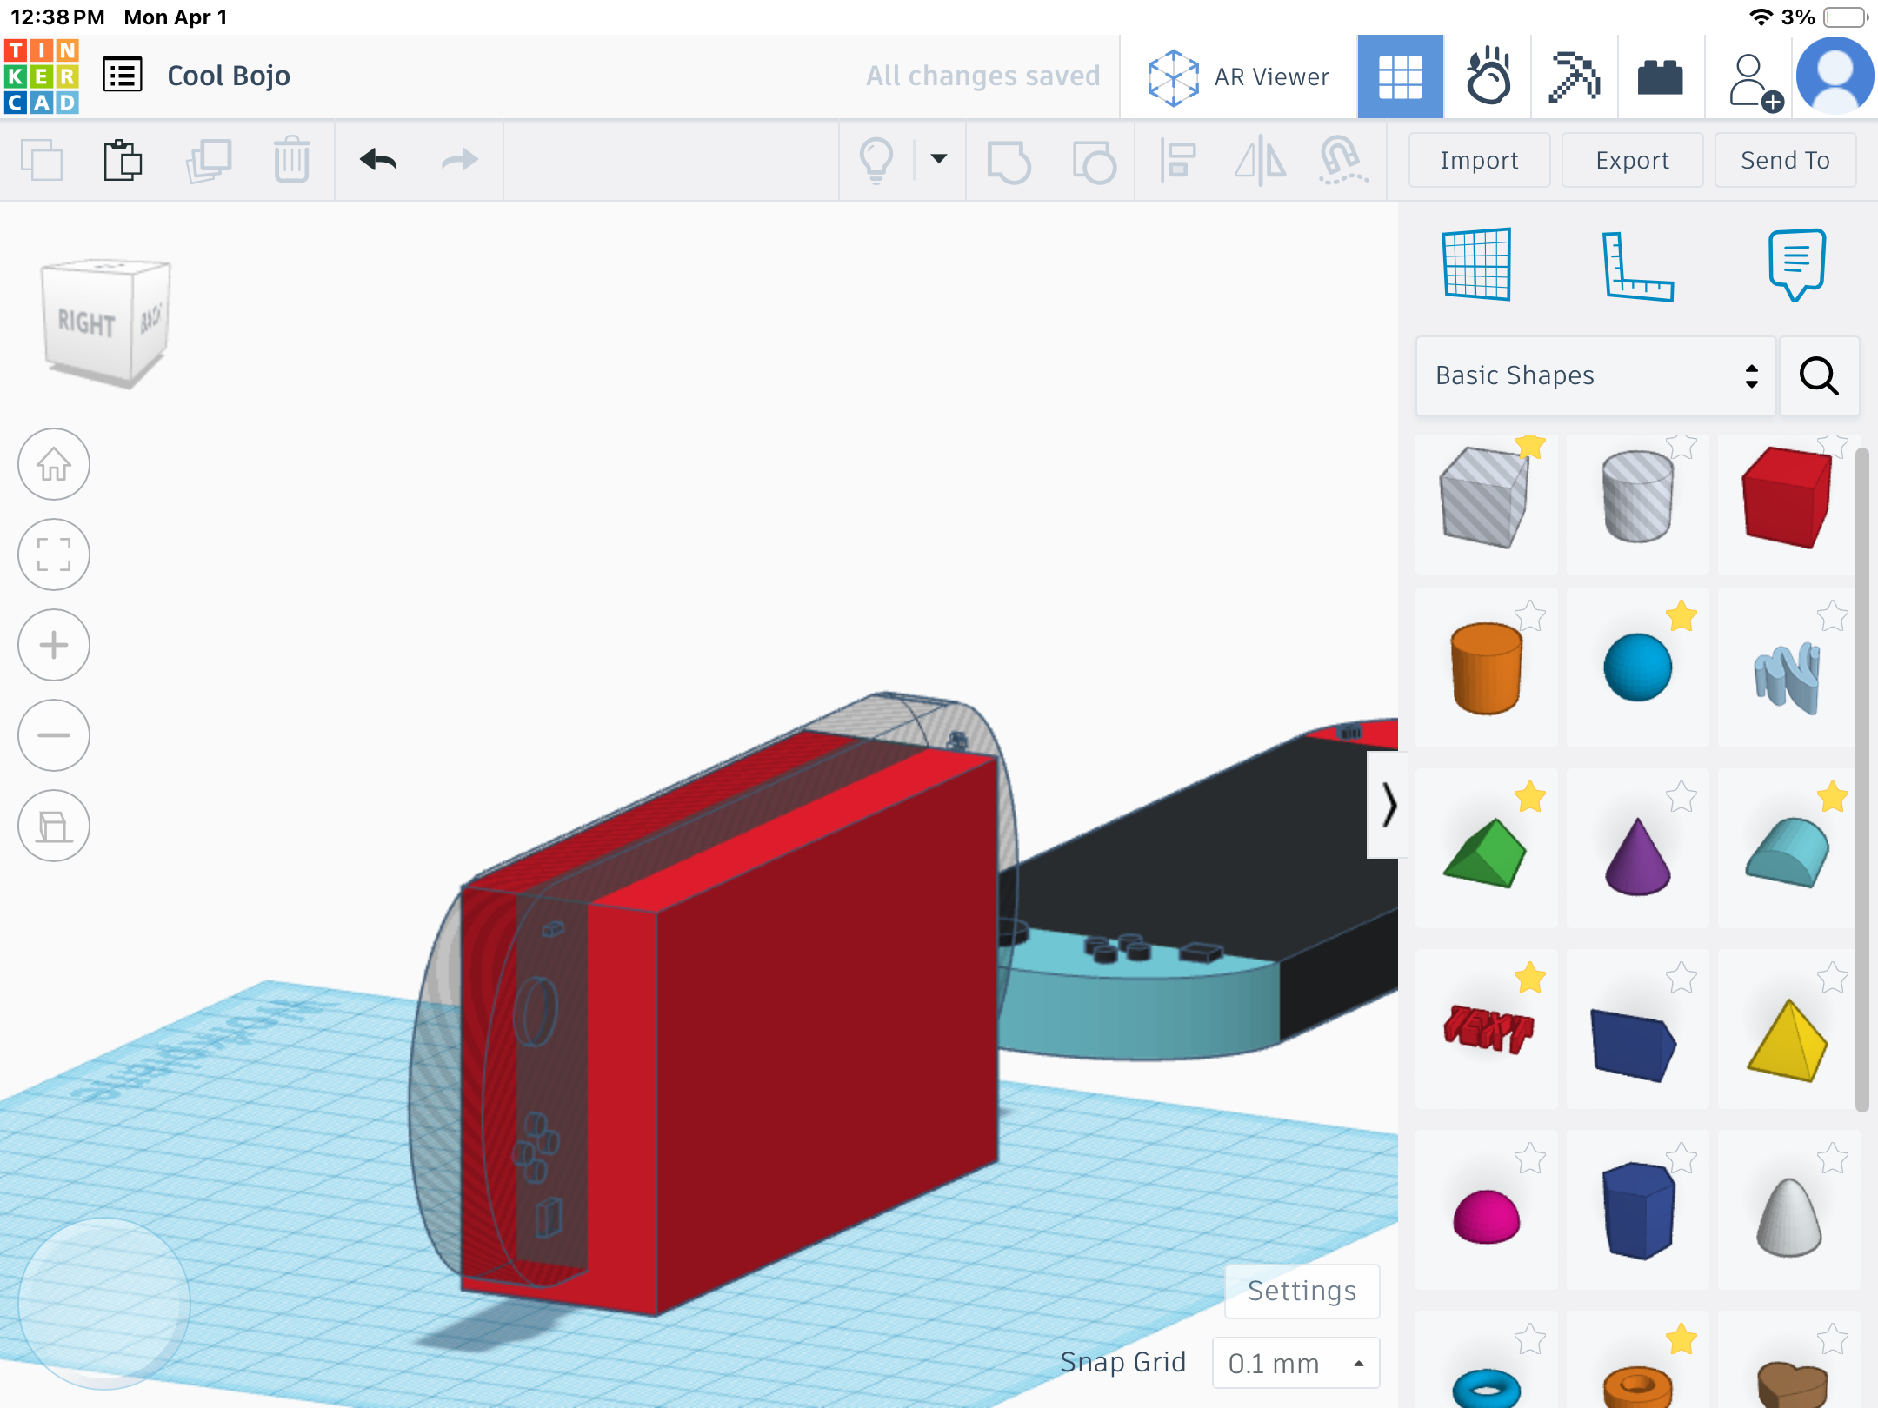Select the blue Sphere shape

point(1638,667)
